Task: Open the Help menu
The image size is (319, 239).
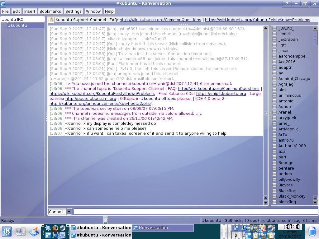Action: coord(109,12)
